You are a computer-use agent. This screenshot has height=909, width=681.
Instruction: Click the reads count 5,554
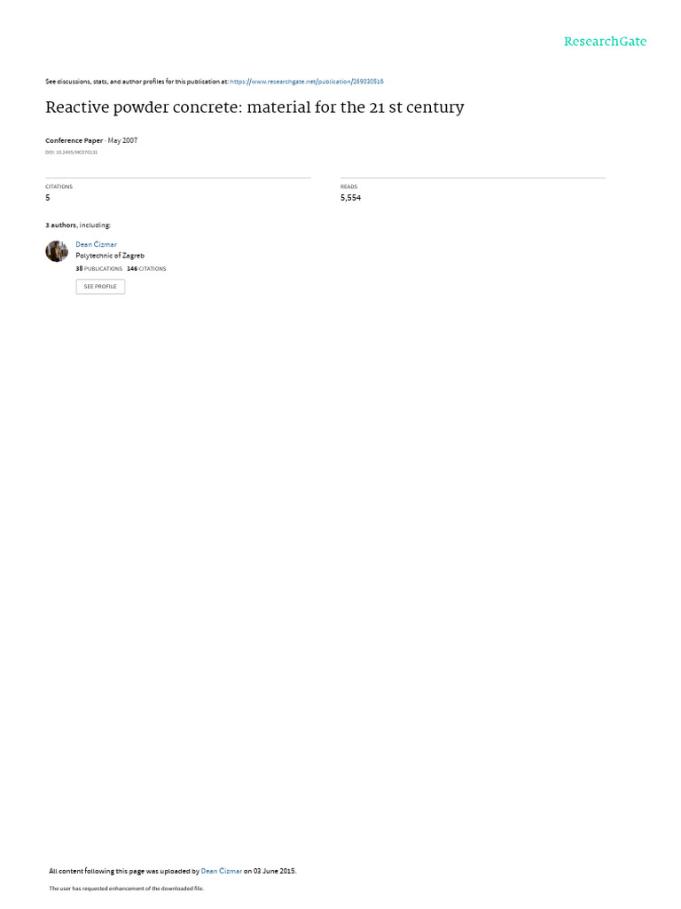coord(350,198)
